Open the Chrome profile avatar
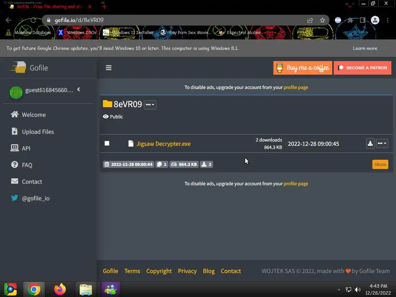 tap(375, 20)
